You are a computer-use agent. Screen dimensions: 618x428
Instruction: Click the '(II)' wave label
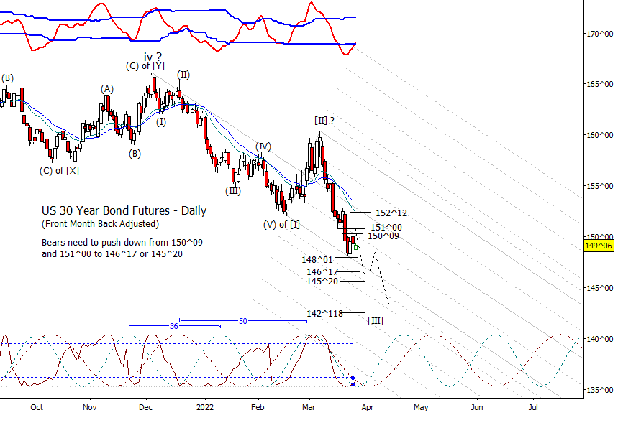coord(183,75)
